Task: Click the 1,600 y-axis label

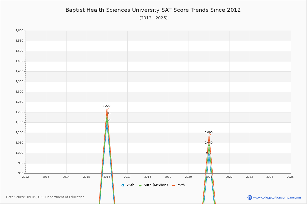Action: [19, 31]
